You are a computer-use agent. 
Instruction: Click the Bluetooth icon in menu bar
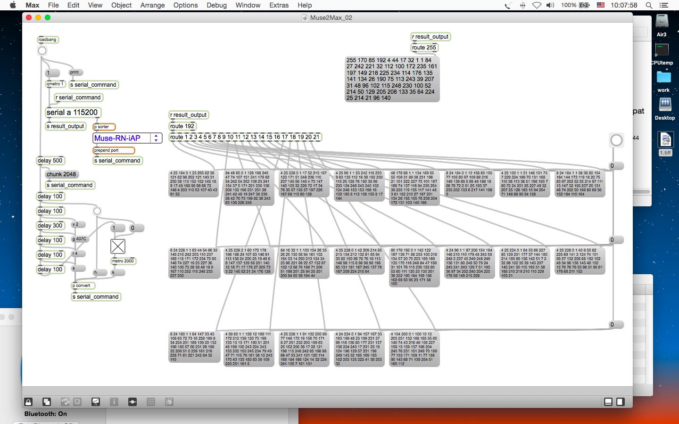click(522, 5)
